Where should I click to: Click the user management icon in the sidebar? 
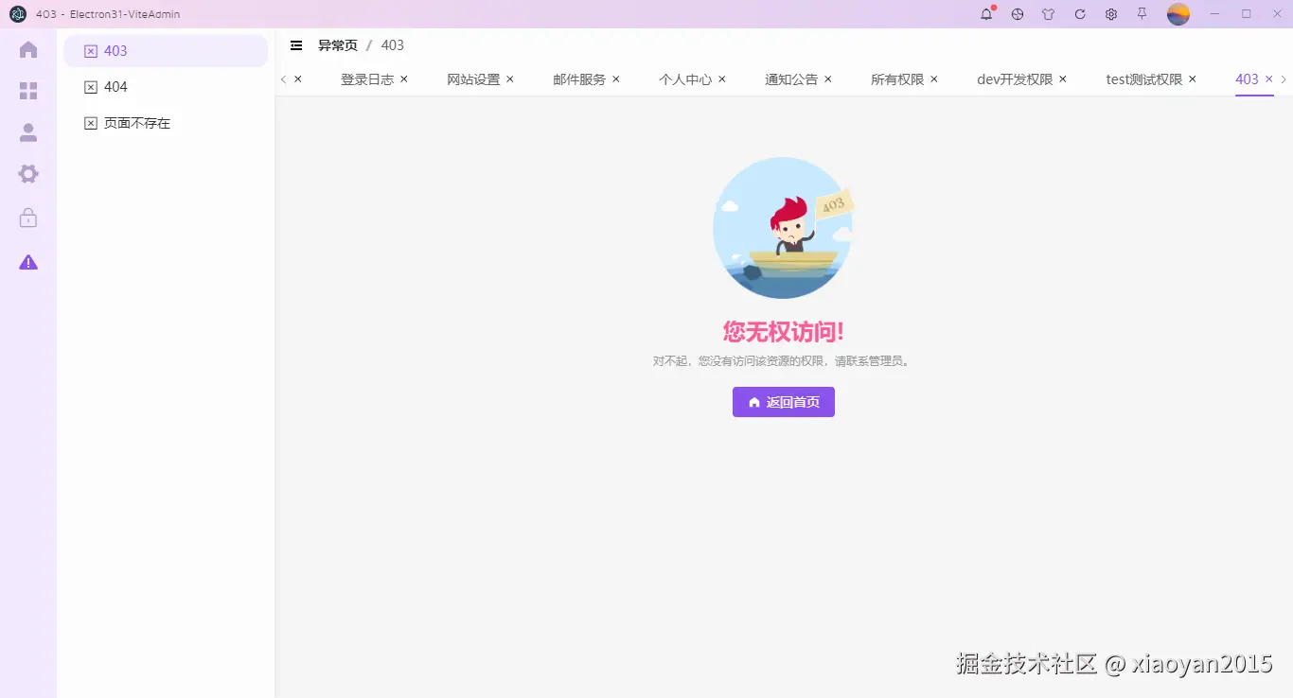click(x=27, y=131)
